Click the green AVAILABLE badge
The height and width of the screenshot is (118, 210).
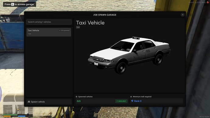point(121,101)
